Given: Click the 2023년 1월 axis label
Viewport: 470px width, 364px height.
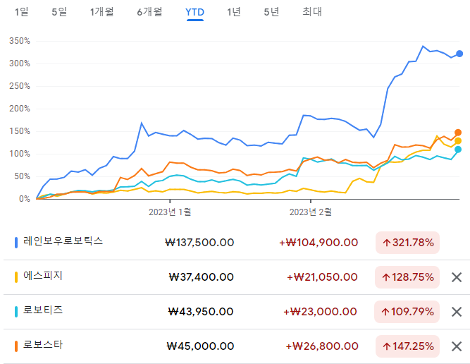Looking at the screenshot, I should pyautogui.click(x=170, y=212).
